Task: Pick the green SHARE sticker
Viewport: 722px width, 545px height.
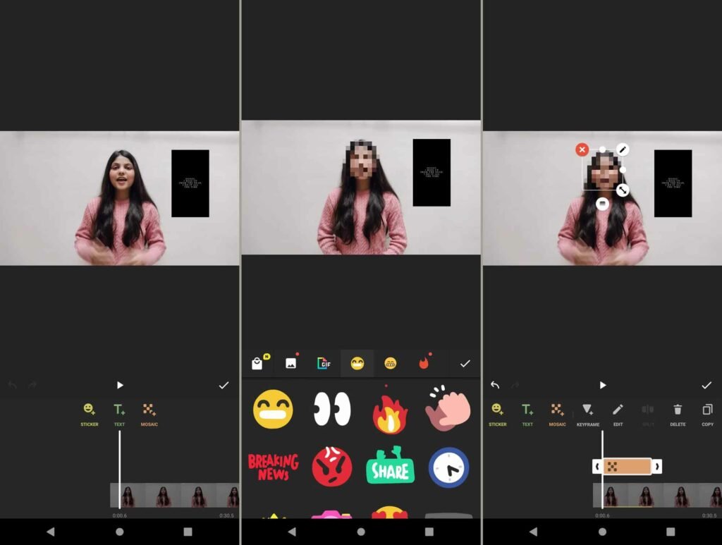Action: point(390,466)
